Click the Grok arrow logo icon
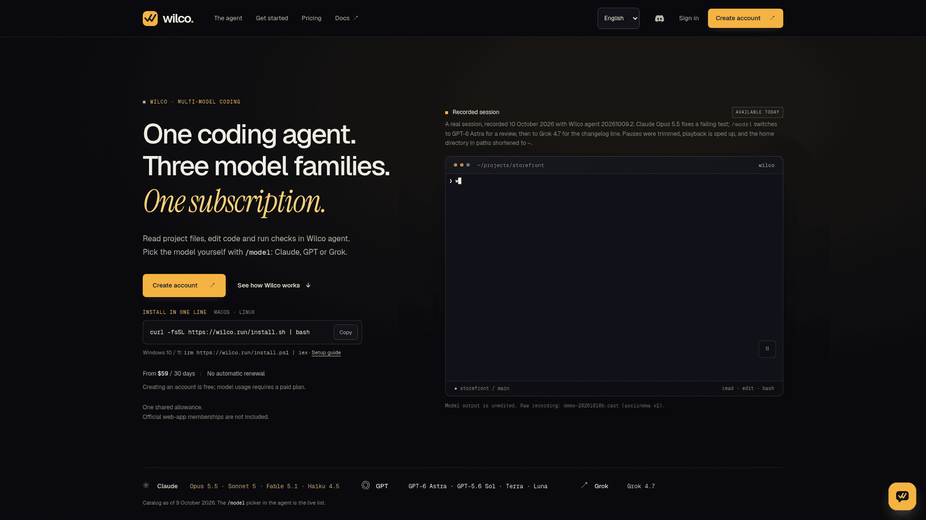Image resolution: width=926 pixels, height=520 pixels. [x=585, y=485]
